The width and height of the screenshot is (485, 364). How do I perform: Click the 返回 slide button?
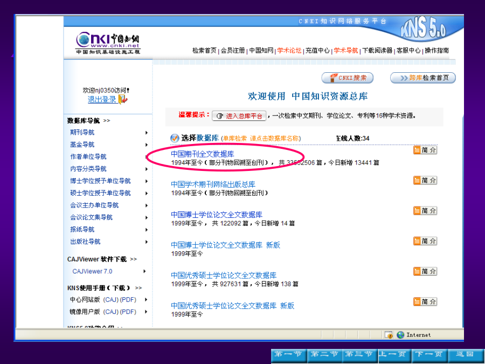click(x=466, y=356)
